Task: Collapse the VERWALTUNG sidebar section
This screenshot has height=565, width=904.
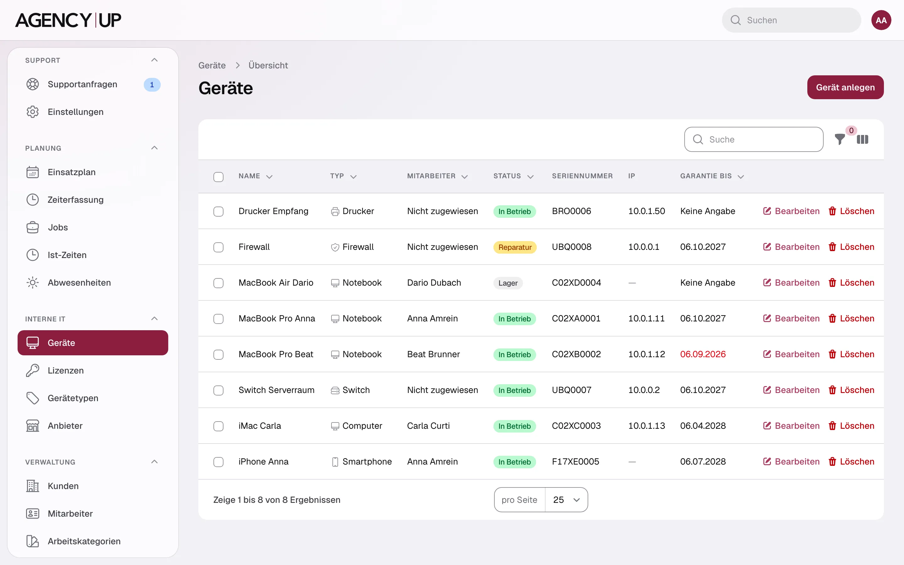Action: pos(154,461)
